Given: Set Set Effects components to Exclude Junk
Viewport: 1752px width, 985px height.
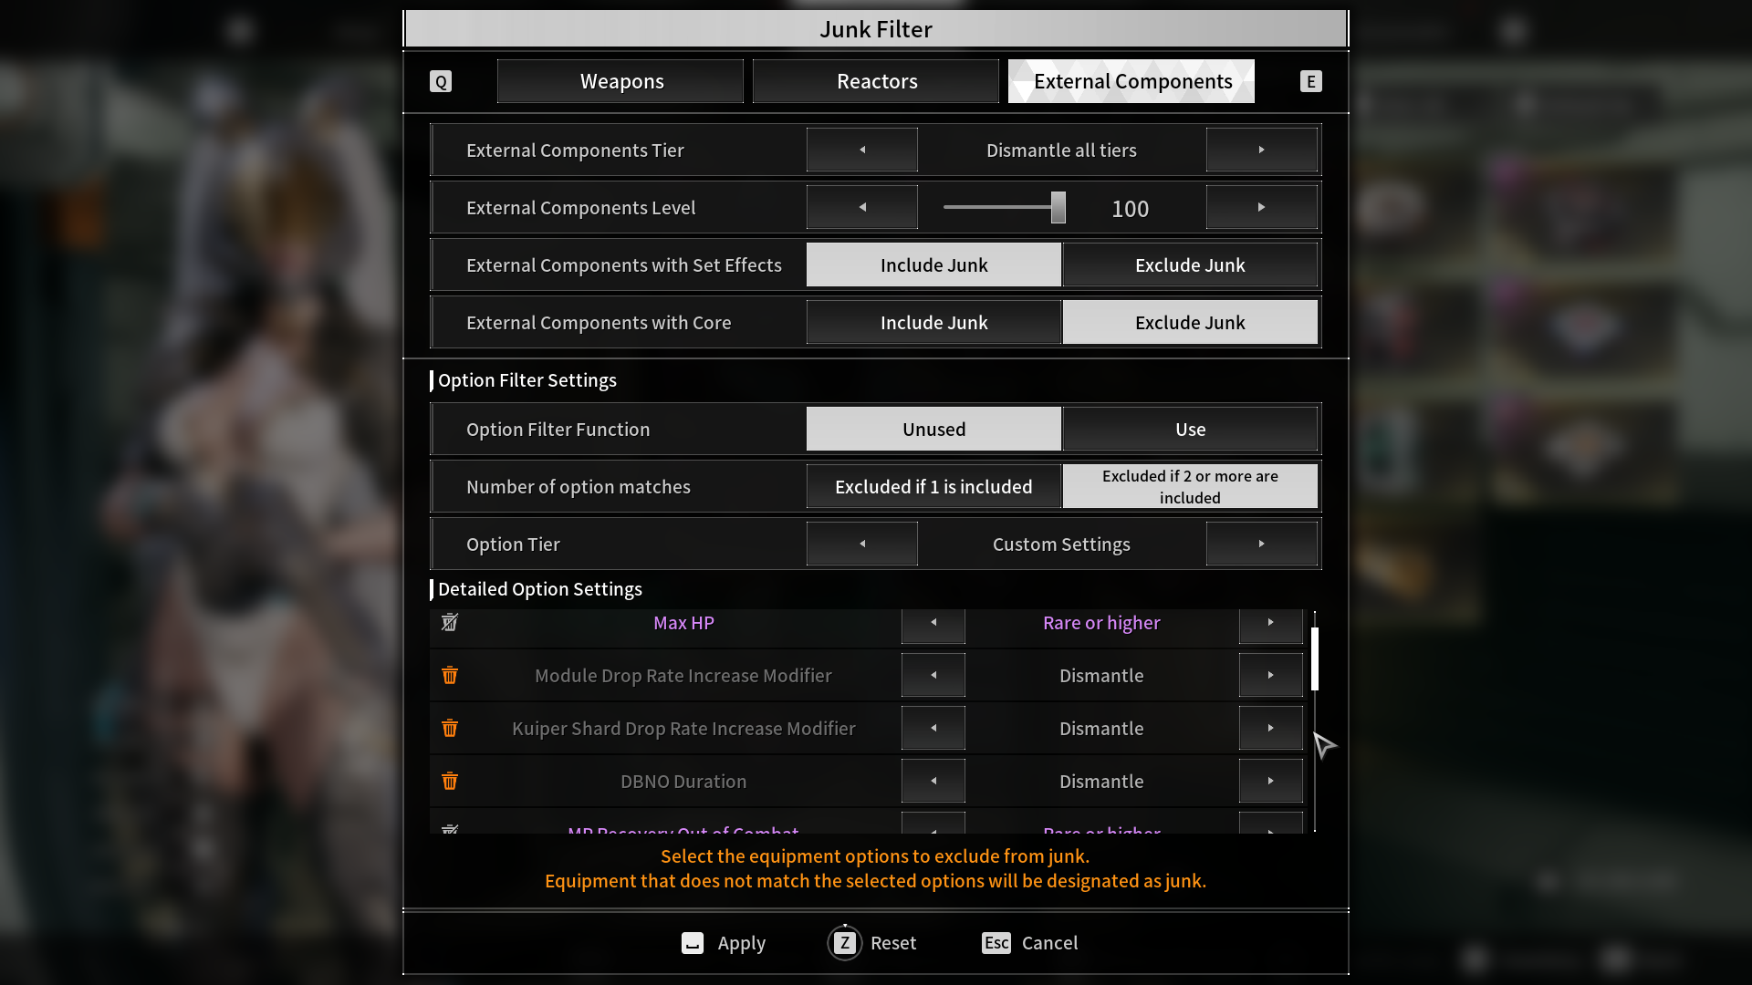Looking at the screenshot, I should click(x=1190, y=265).
